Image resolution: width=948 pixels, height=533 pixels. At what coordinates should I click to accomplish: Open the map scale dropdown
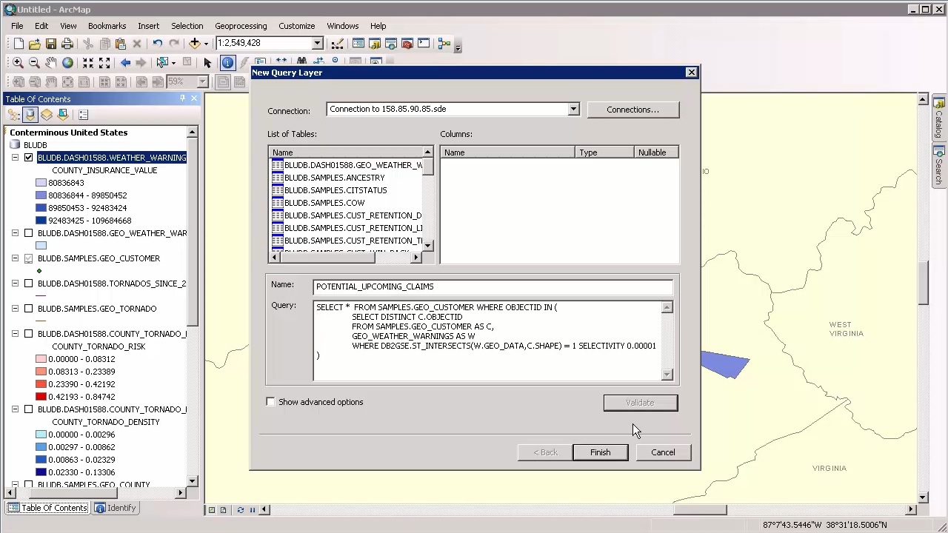[x=317, y=44]
